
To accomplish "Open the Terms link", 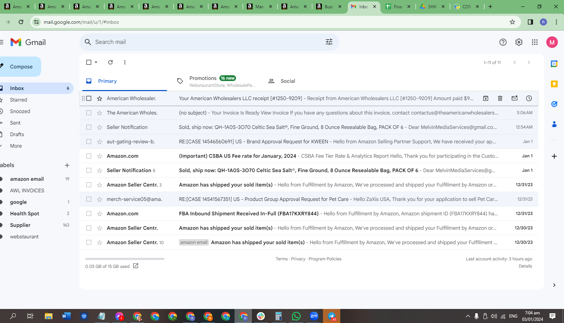I will (282, 259).
